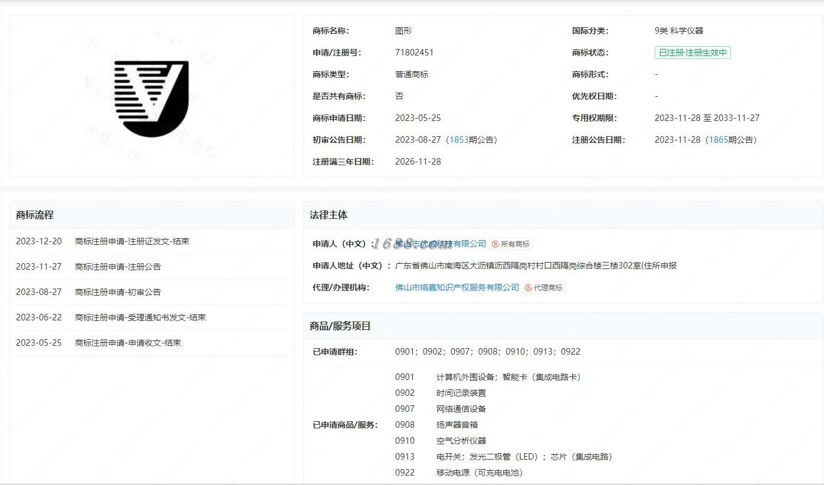The height and width of the screenshot is (485, 824).
Task: Click the 商标名称 field label
Action: pos(331,31)
